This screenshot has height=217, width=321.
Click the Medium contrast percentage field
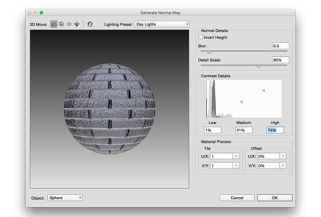click(x=244, y=130)
